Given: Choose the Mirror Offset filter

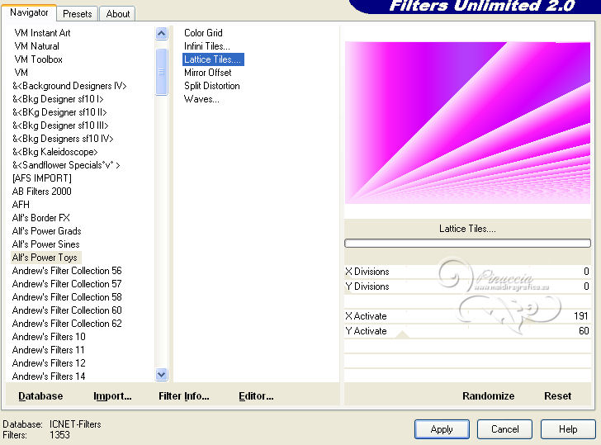Looking at the screenshot, I should (x=208, y=73).
